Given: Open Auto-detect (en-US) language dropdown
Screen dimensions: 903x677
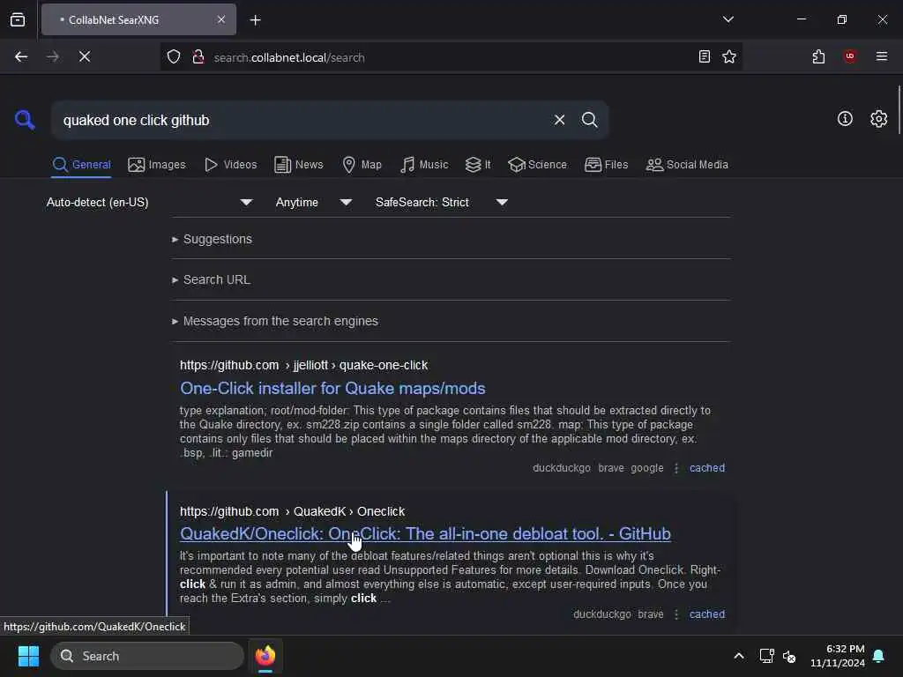Looking at the screenshot, I should [150, 202].
